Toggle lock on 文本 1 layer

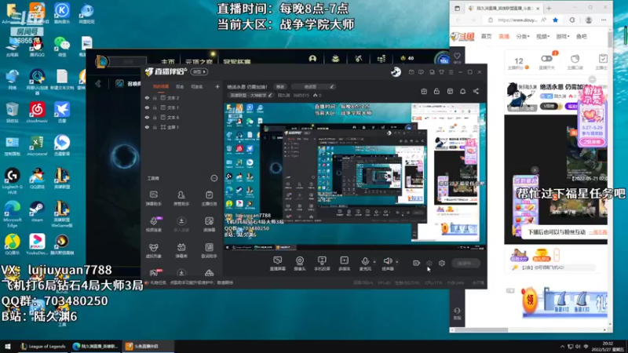155,107
